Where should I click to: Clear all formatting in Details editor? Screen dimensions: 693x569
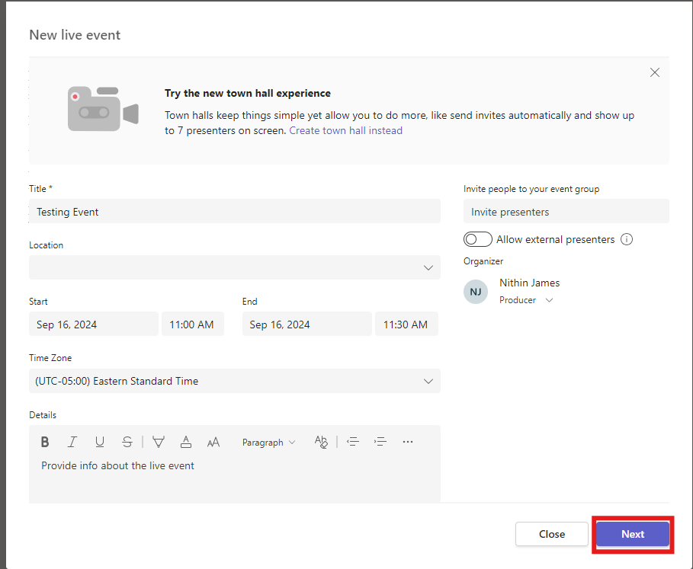click(321, 442)
